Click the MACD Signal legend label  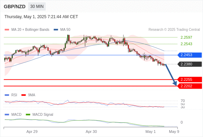click(43, 115)
